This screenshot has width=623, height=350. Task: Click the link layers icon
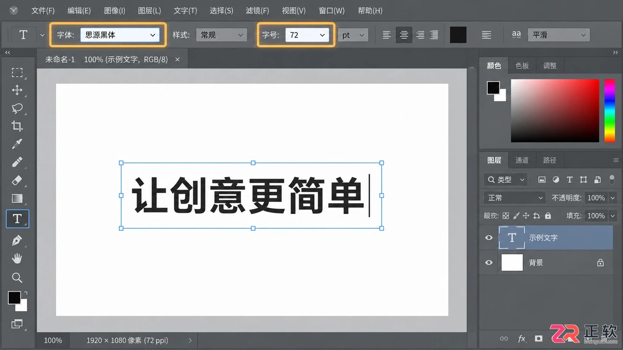pos(504,339)
